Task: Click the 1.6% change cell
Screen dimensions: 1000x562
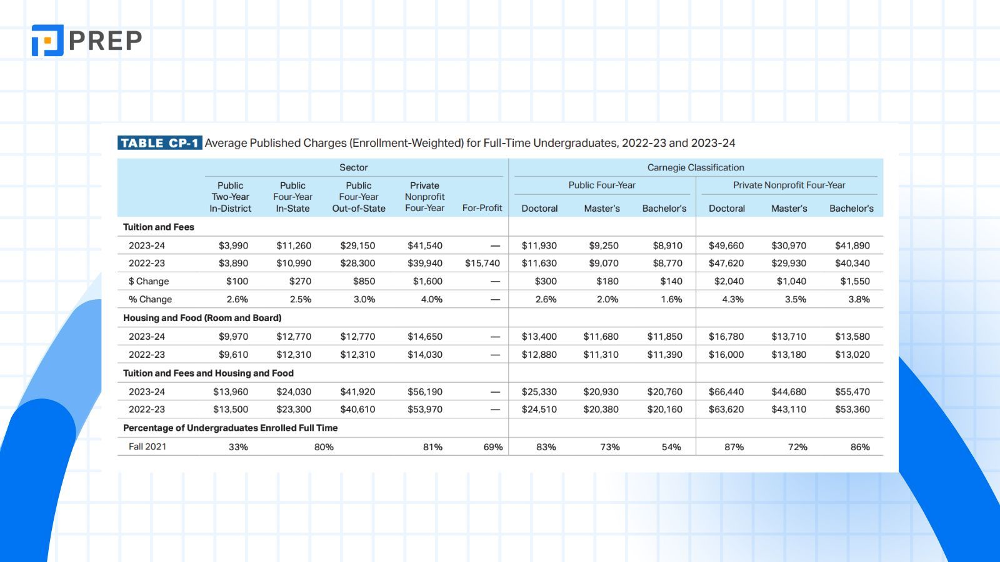Action: pos(672,299)
